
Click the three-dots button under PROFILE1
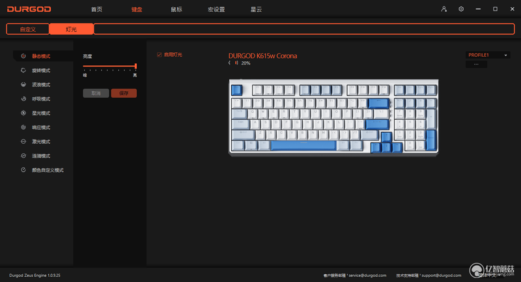tap(476, 64)
